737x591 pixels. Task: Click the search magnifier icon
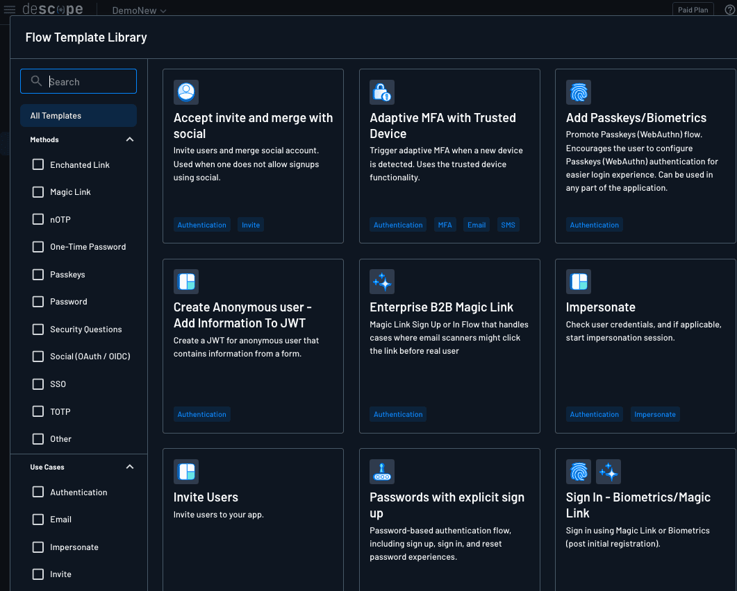point(36,80)
